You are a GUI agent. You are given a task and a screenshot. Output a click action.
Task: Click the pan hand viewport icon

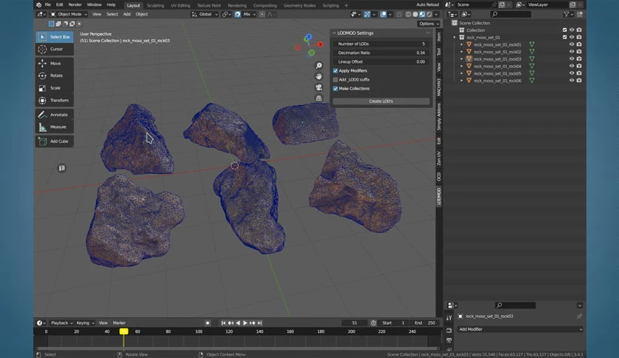(318, 76)
